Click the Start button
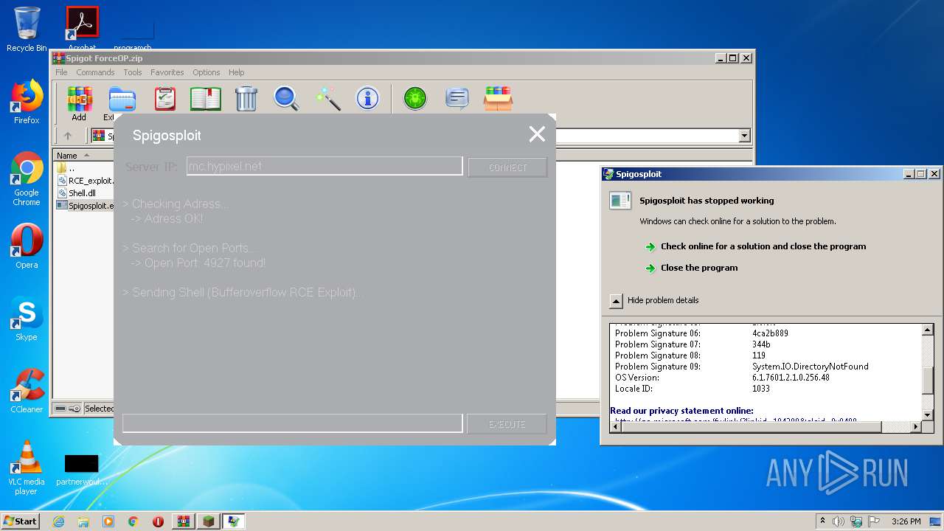The height and width of the screenshot is (531, 944). coord(20,521)
